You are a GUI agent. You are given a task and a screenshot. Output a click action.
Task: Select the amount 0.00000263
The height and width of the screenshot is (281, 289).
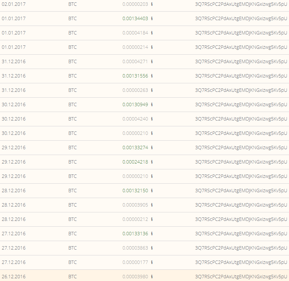click(x=135, y=90)
